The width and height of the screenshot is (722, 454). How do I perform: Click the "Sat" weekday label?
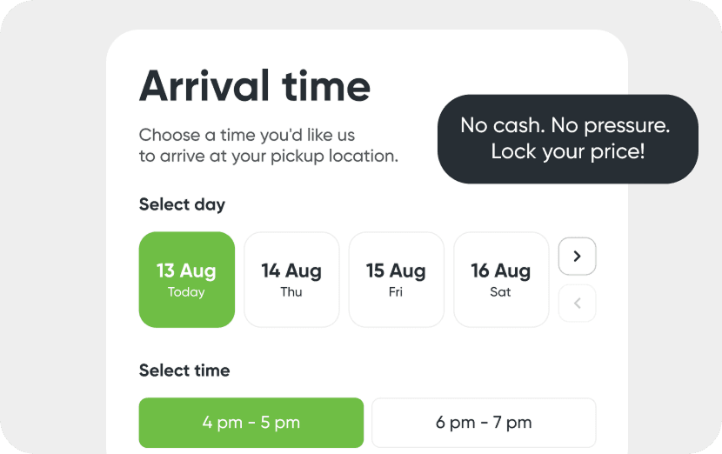(x=501, y=292)
